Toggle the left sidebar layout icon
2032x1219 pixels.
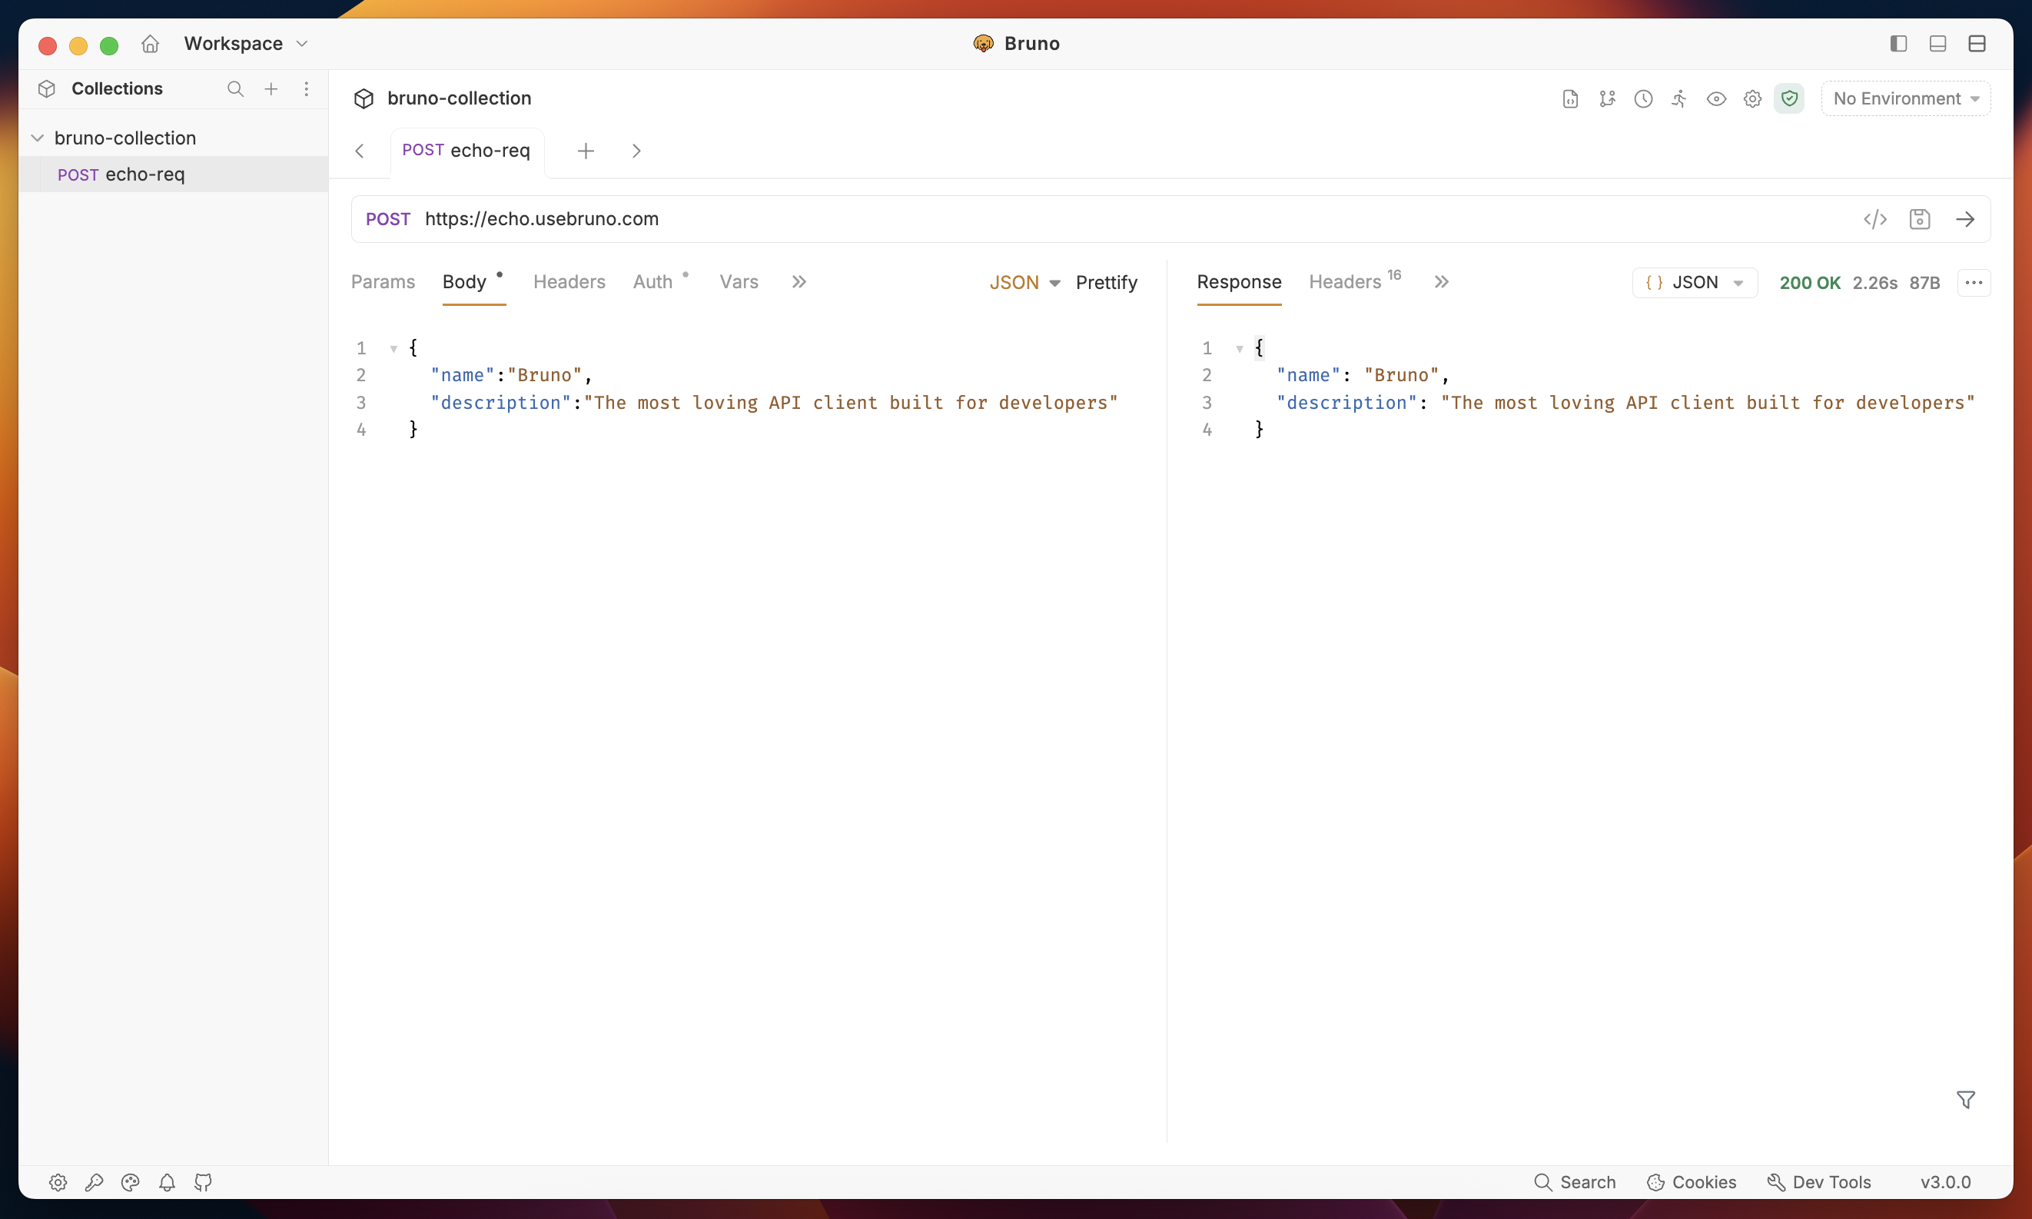pyautogui.click(x=1898, y=44)
